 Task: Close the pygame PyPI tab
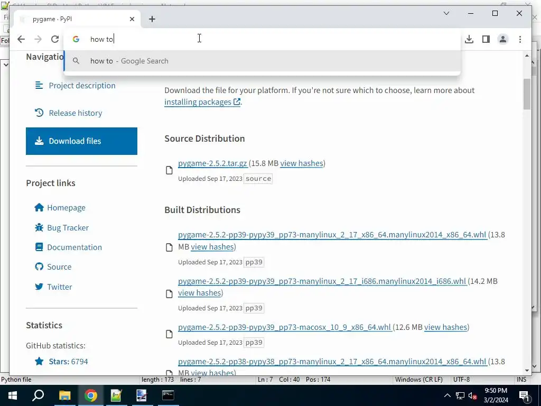pos(132,19)
